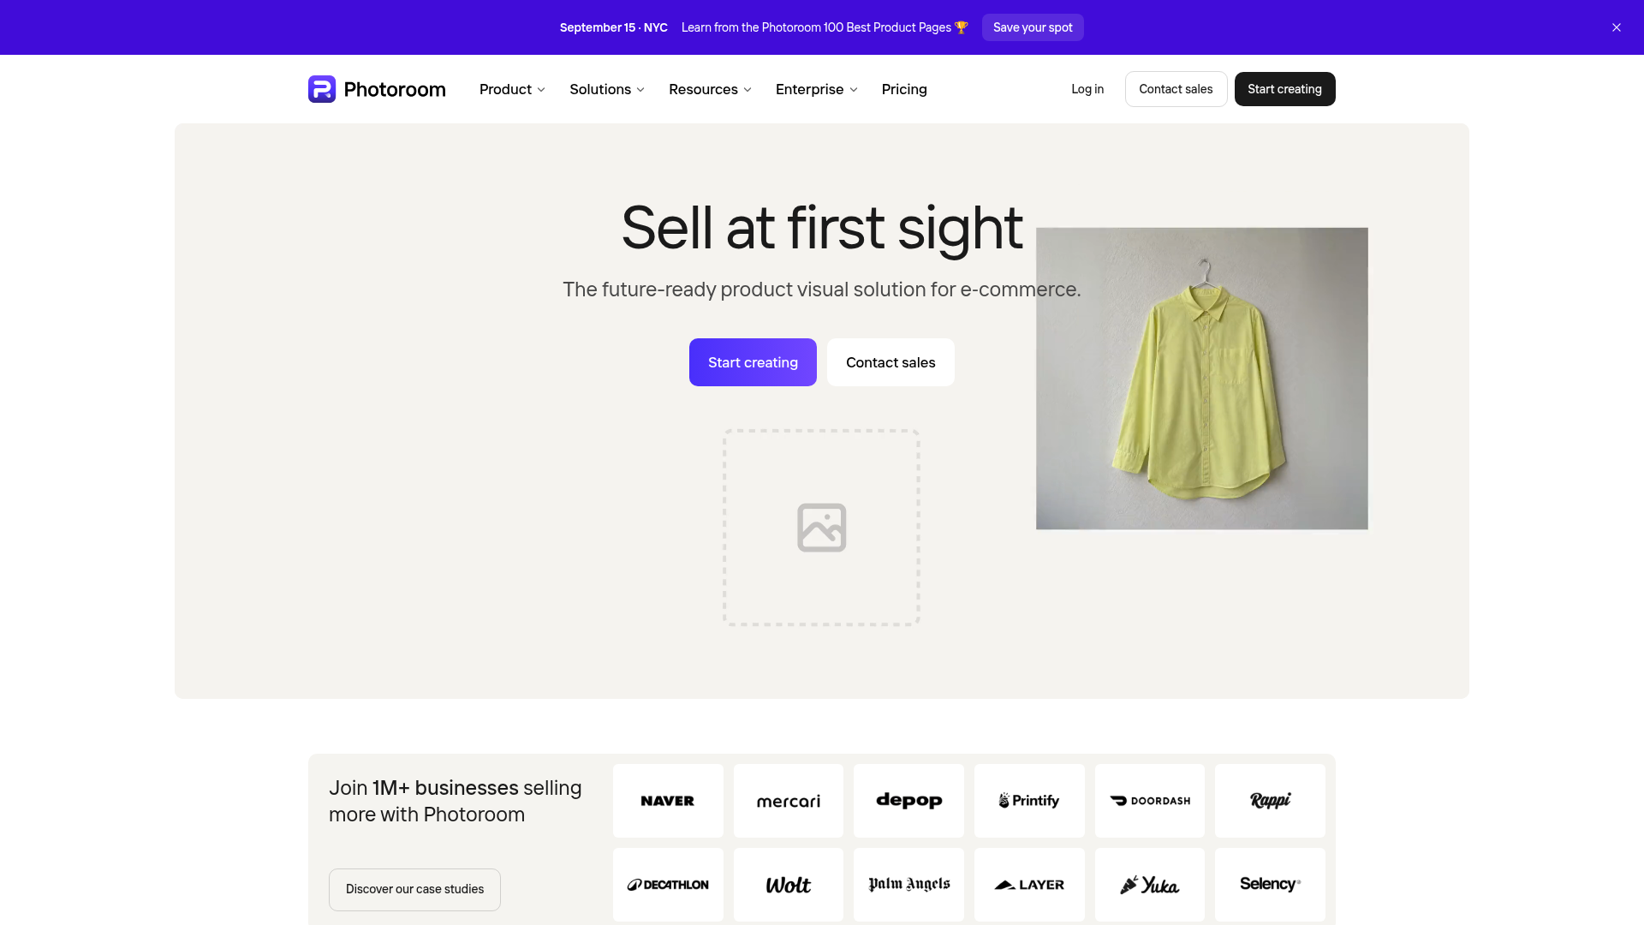The height and width of the screenshot is (925, 1644).
Task: Click the purple Start creating hero button
Action: [753, 362]
